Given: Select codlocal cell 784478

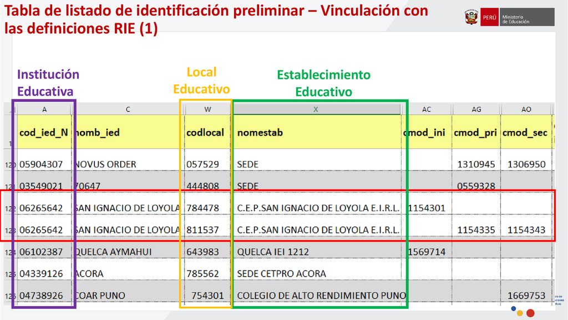Looking at the screenshot, I should (x=207, y=204).
